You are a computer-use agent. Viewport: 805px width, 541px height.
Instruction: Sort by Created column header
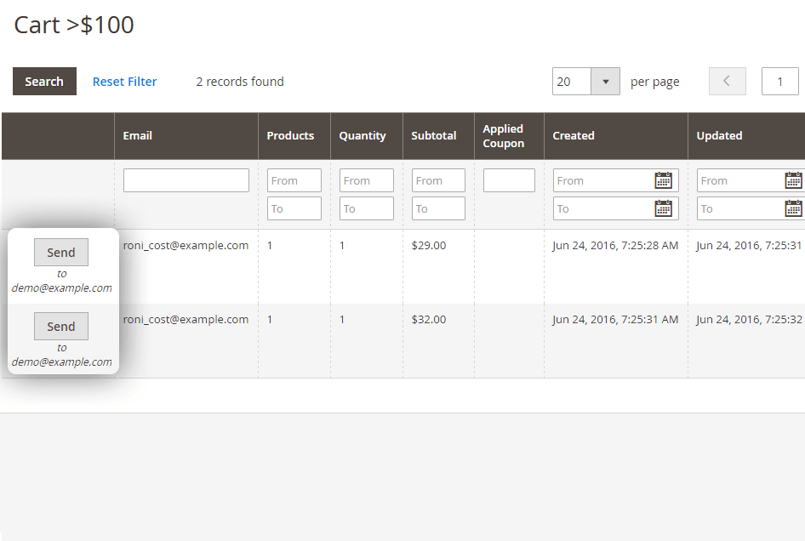point(616,136)
